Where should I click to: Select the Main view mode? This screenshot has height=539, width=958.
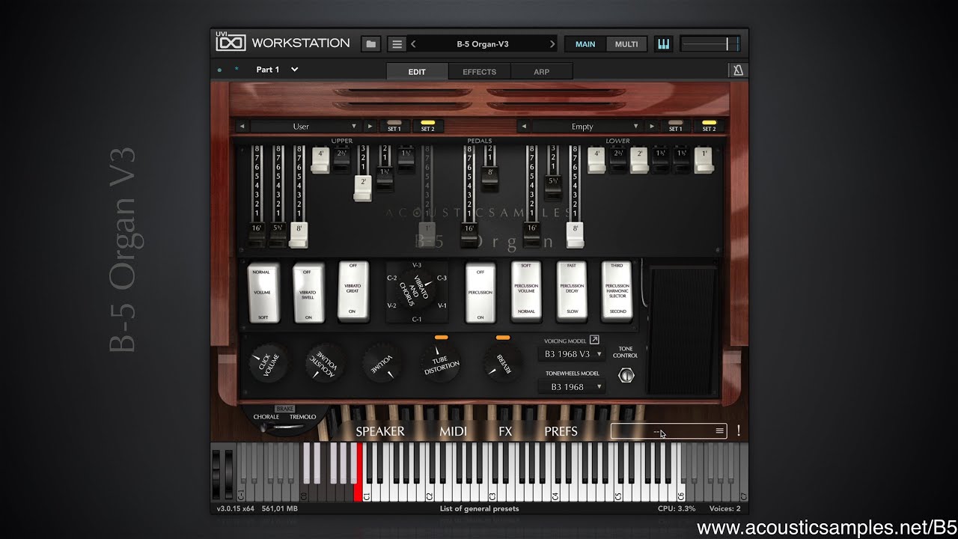(585, 44)
